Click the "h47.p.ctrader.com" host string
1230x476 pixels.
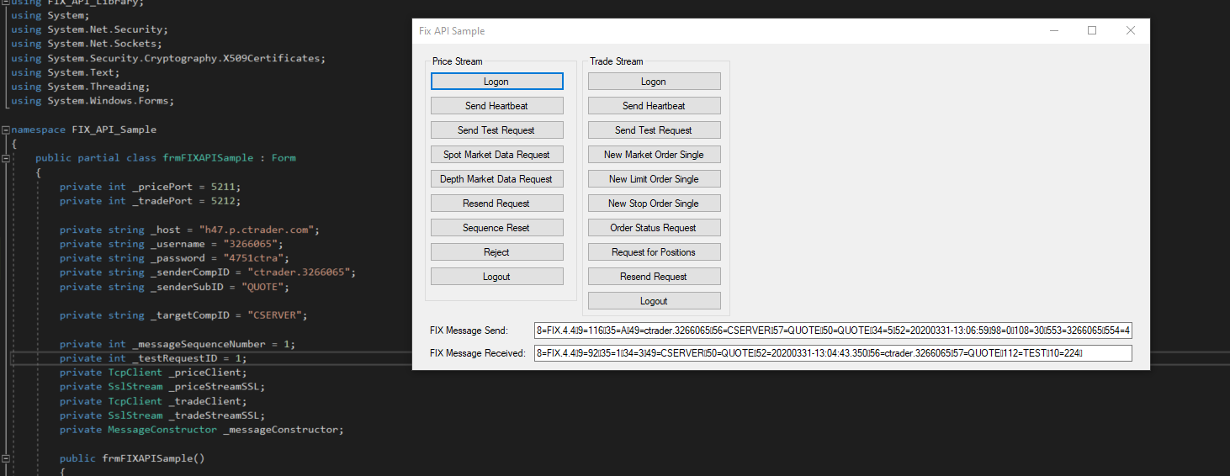tap(259, 230)
